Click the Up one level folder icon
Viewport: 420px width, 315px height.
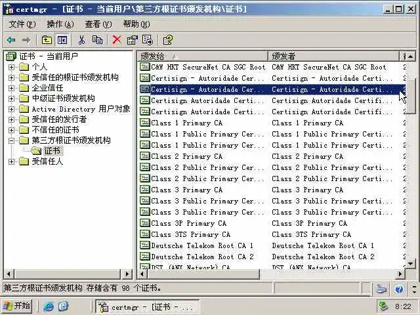coord(47,40)
